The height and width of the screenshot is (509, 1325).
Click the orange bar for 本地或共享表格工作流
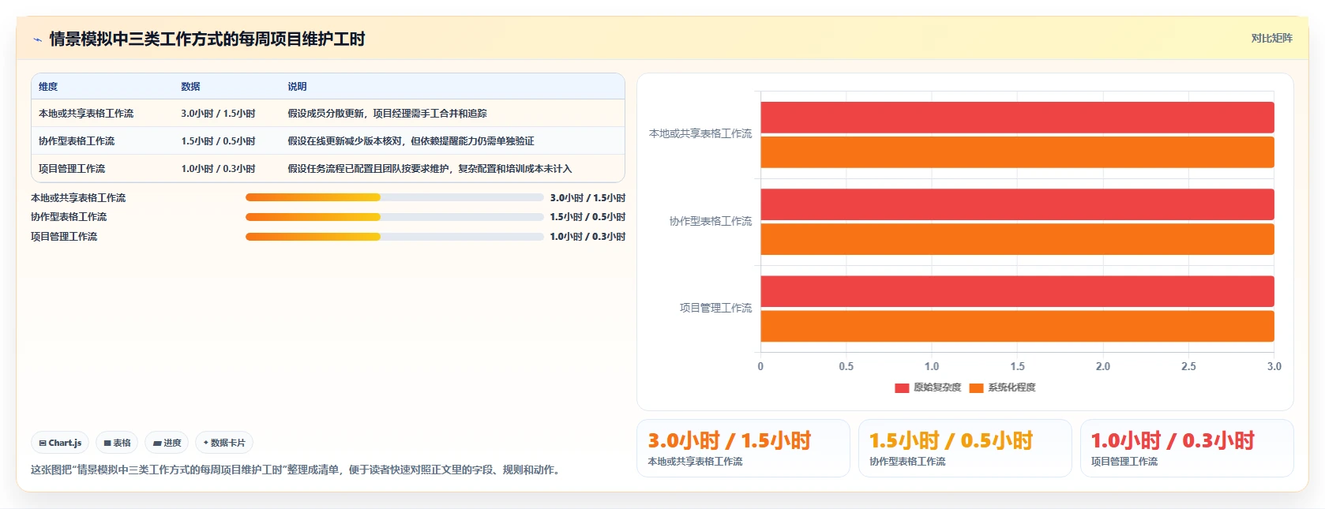(x=1017, y=152)
